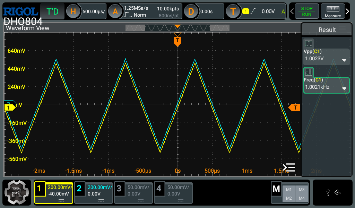Viewport: 355px width, 208px height.
Task: Open the Math 'M' channel icon
Action: coord(276,189)
